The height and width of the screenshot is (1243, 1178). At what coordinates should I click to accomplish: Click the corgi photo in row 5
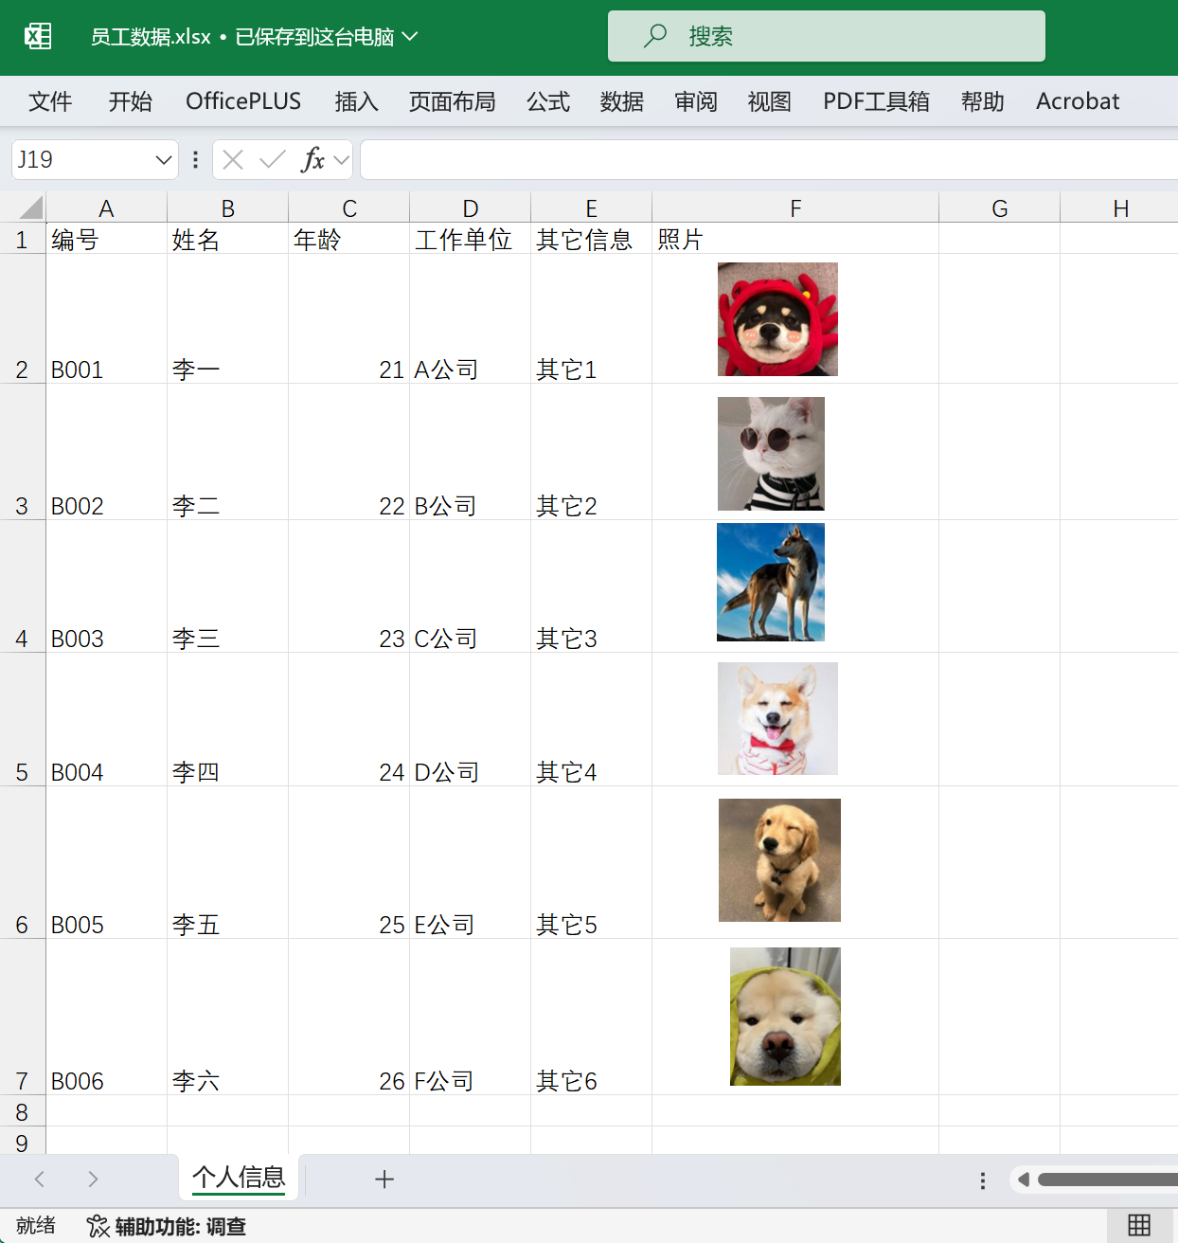coord(777,718)
